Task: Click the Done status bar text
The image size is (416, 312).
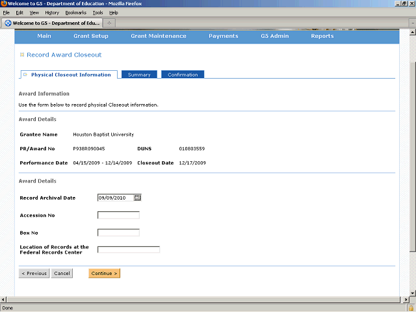Action: pos(7,308)
